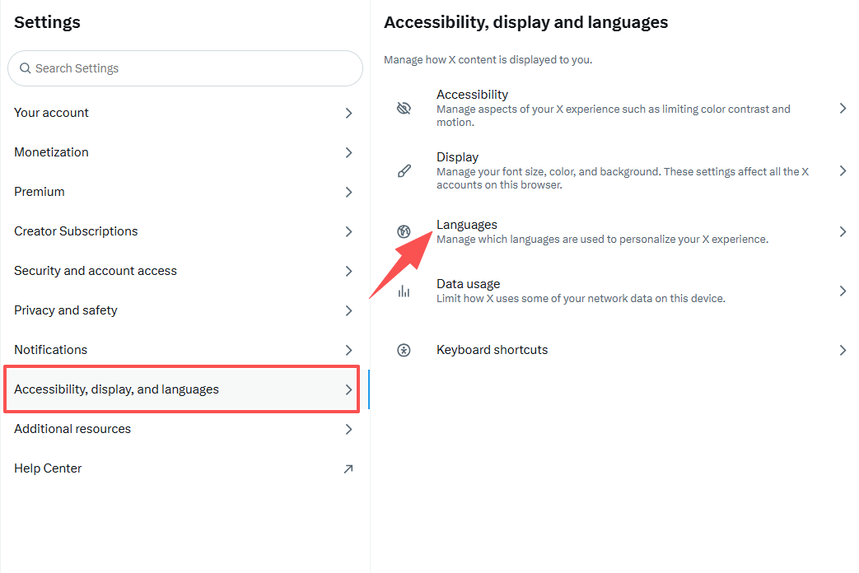Expand the Your account chevron
This screenshot has width=859, height=573.
click(349, 113)
